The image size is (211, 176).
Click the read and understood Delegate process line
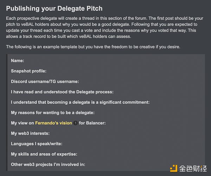point(62,92)
